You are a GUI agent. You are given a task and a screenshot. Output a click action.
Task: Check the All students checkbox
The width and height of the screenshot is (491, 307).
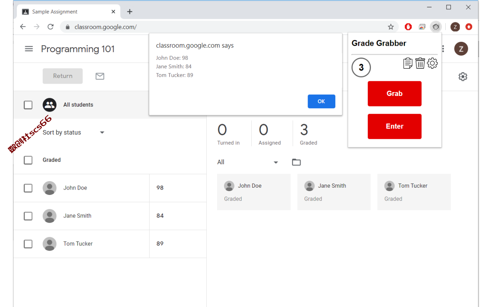28,105
